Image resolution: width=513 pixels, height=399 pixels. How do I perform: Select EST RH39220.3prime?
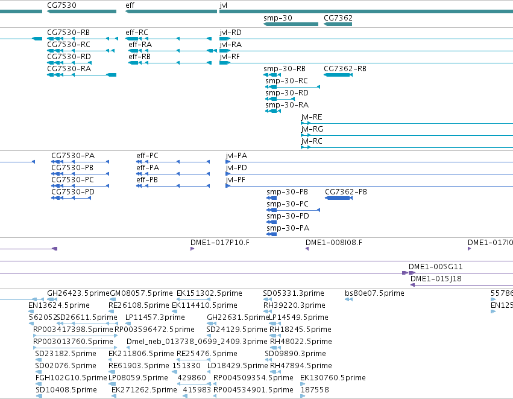tap(268, 311)
